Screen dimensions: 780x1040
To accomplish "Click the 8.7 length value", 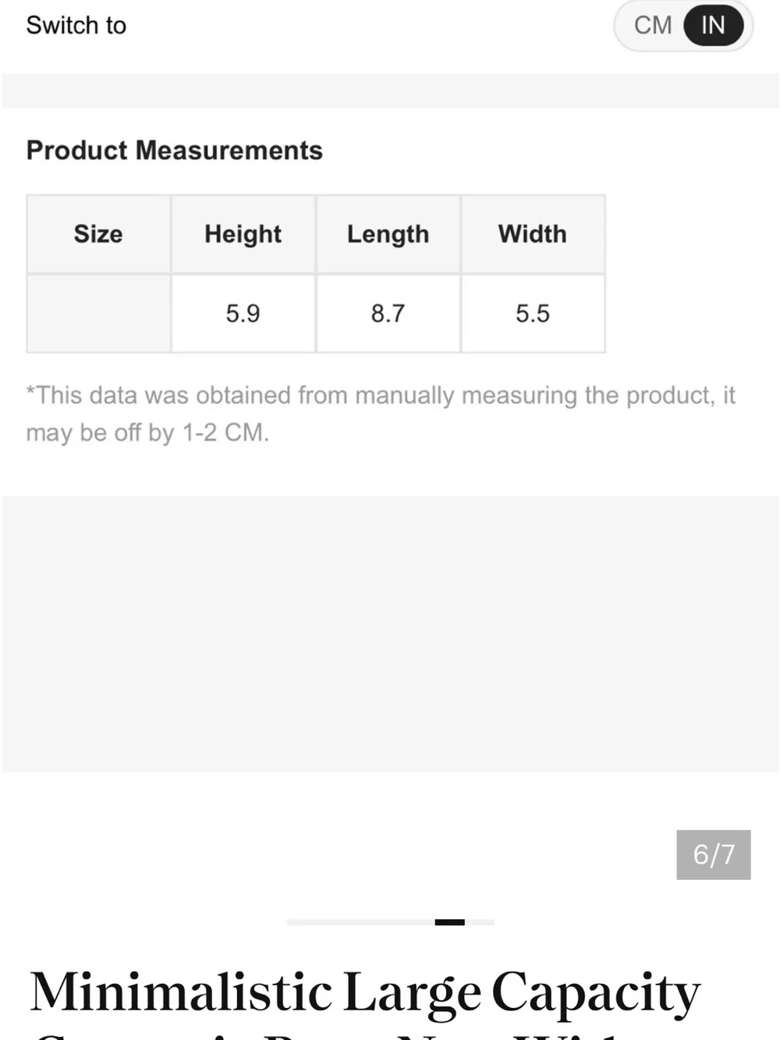I will [388, 314].
